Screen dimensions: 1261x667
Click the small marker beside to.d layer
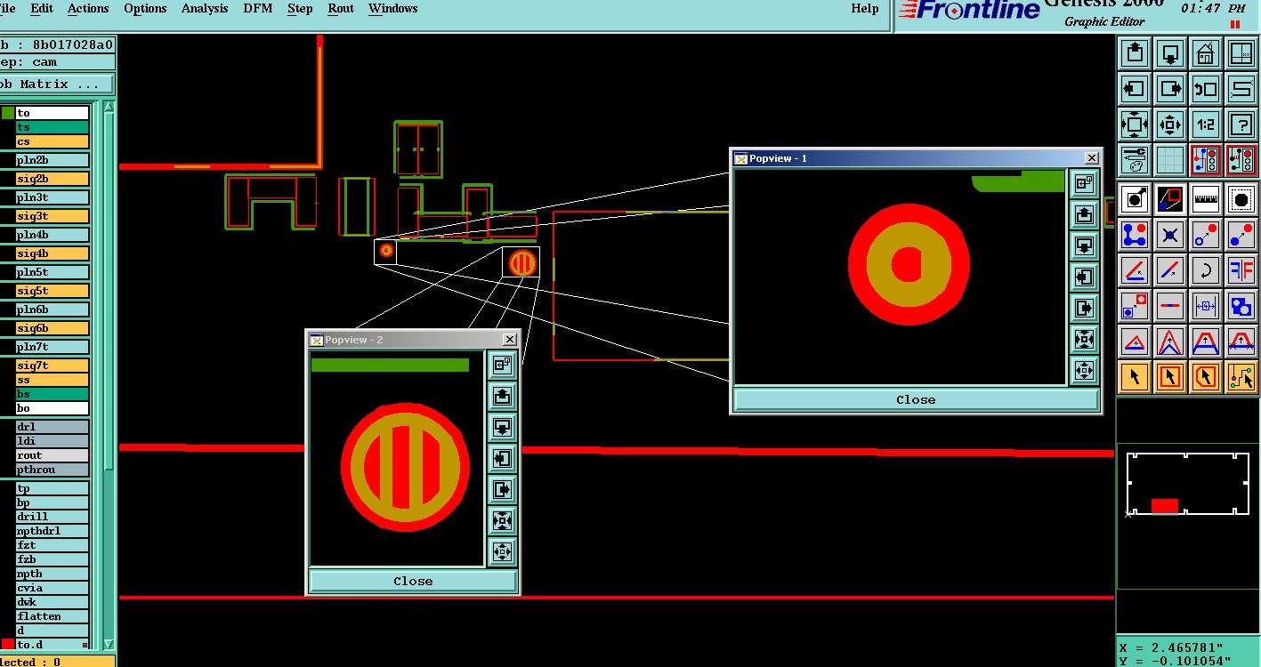pos(85,645)
